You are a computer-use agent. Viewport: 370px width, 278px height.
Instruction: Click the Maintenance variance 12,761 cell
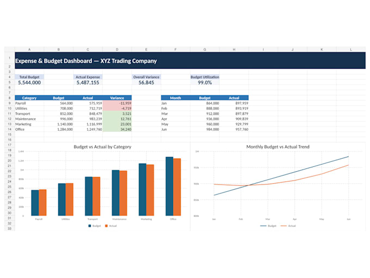(x=117, y=119)
